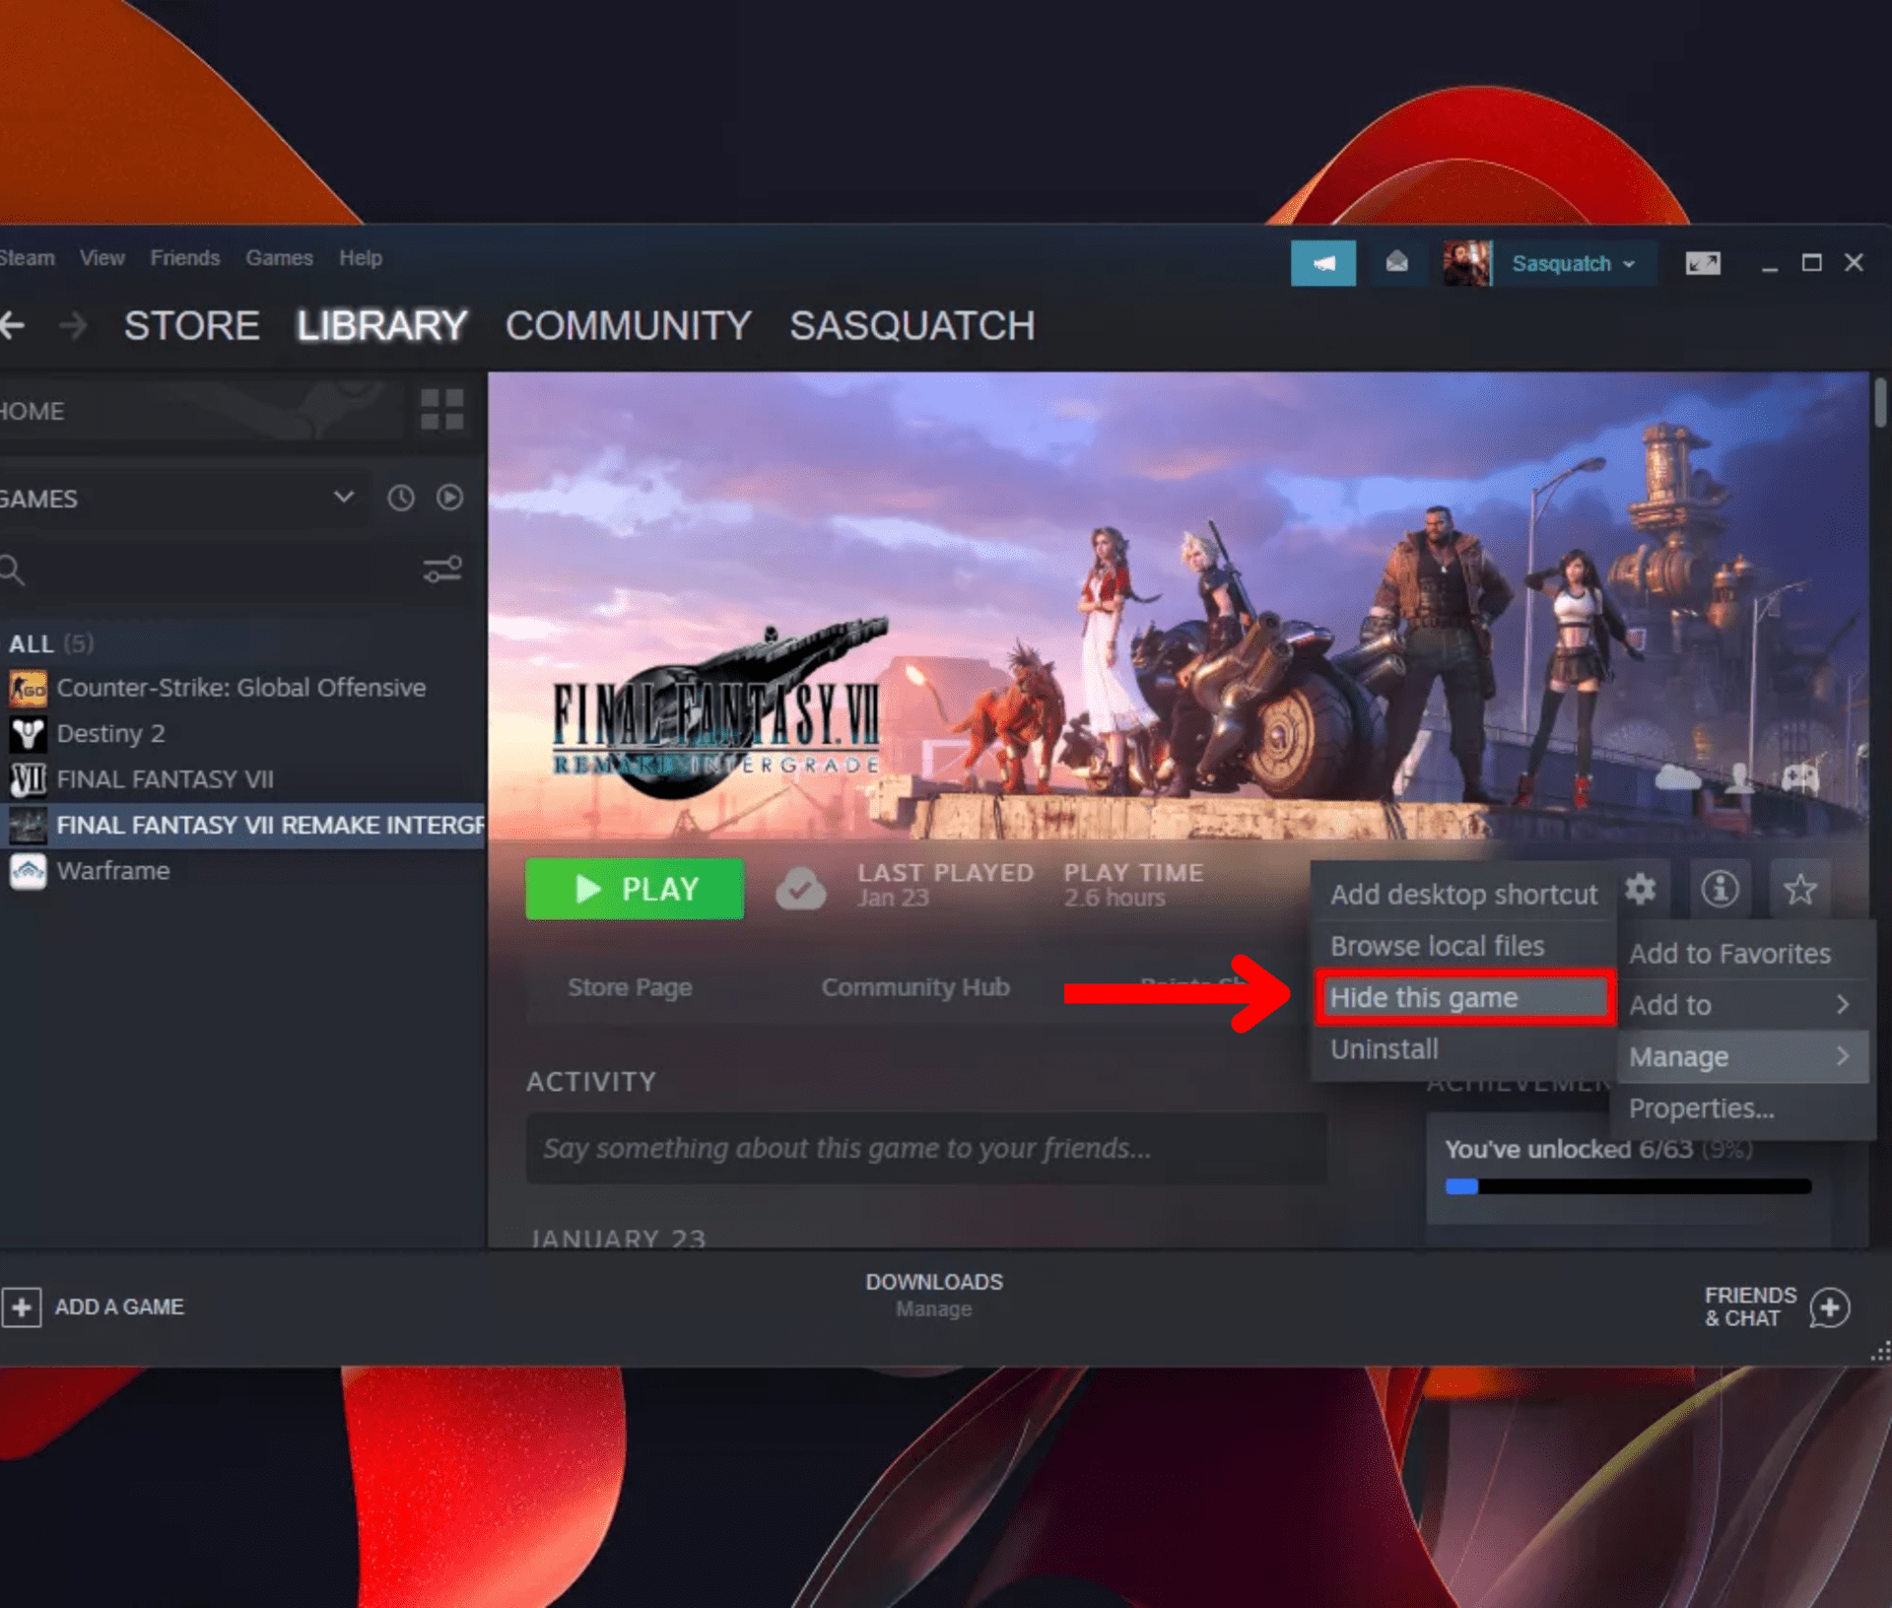Switch to the COMMUNITY tab
This screenshot has width=1892, height=1608.
tap(628, 326)
